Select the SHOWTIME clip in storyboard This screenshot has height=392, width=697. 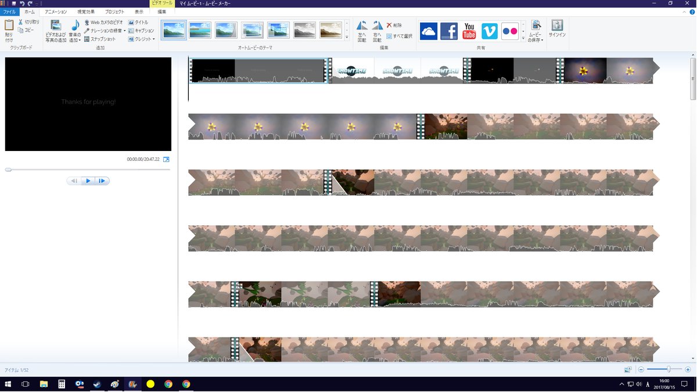[x=398, y=71]
